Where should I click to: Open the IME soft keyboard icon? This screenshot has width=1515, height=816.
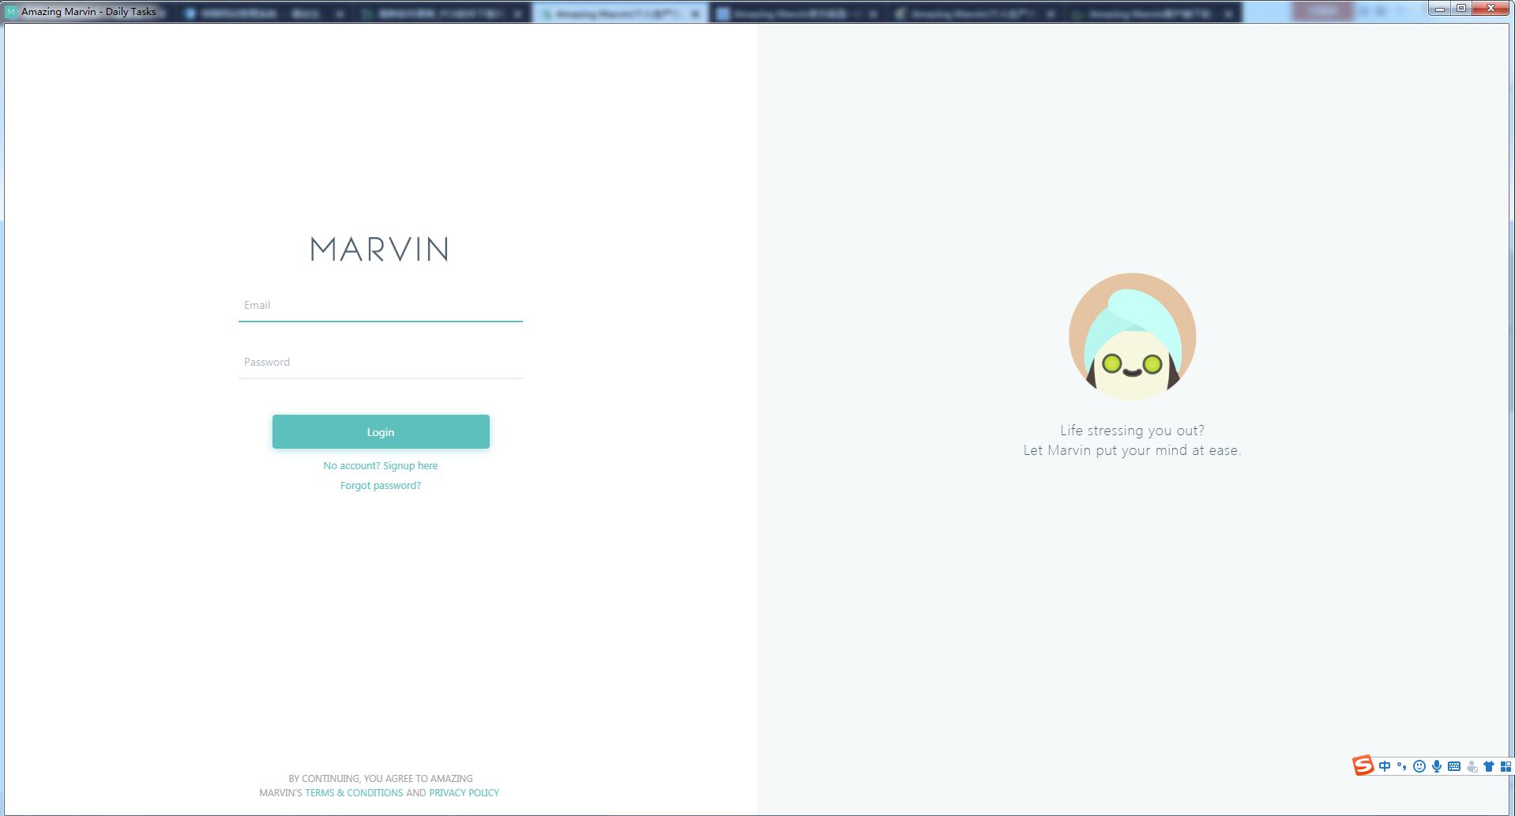tap(1454, 766)
